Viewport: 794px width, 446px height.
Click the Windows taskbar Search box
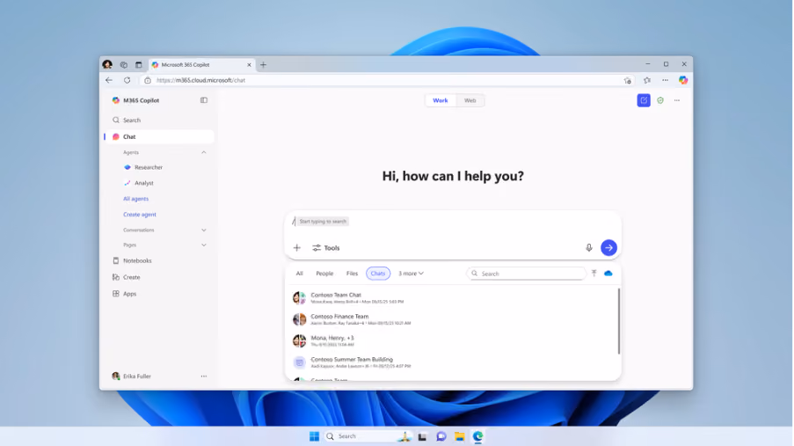coord(368,436)
